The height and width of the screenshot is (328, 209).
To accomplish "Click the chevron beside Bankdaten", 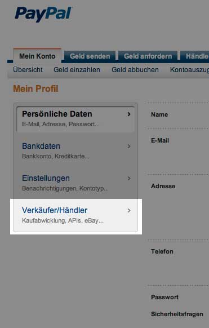I will pyautogui.click(x=129, y=146).
